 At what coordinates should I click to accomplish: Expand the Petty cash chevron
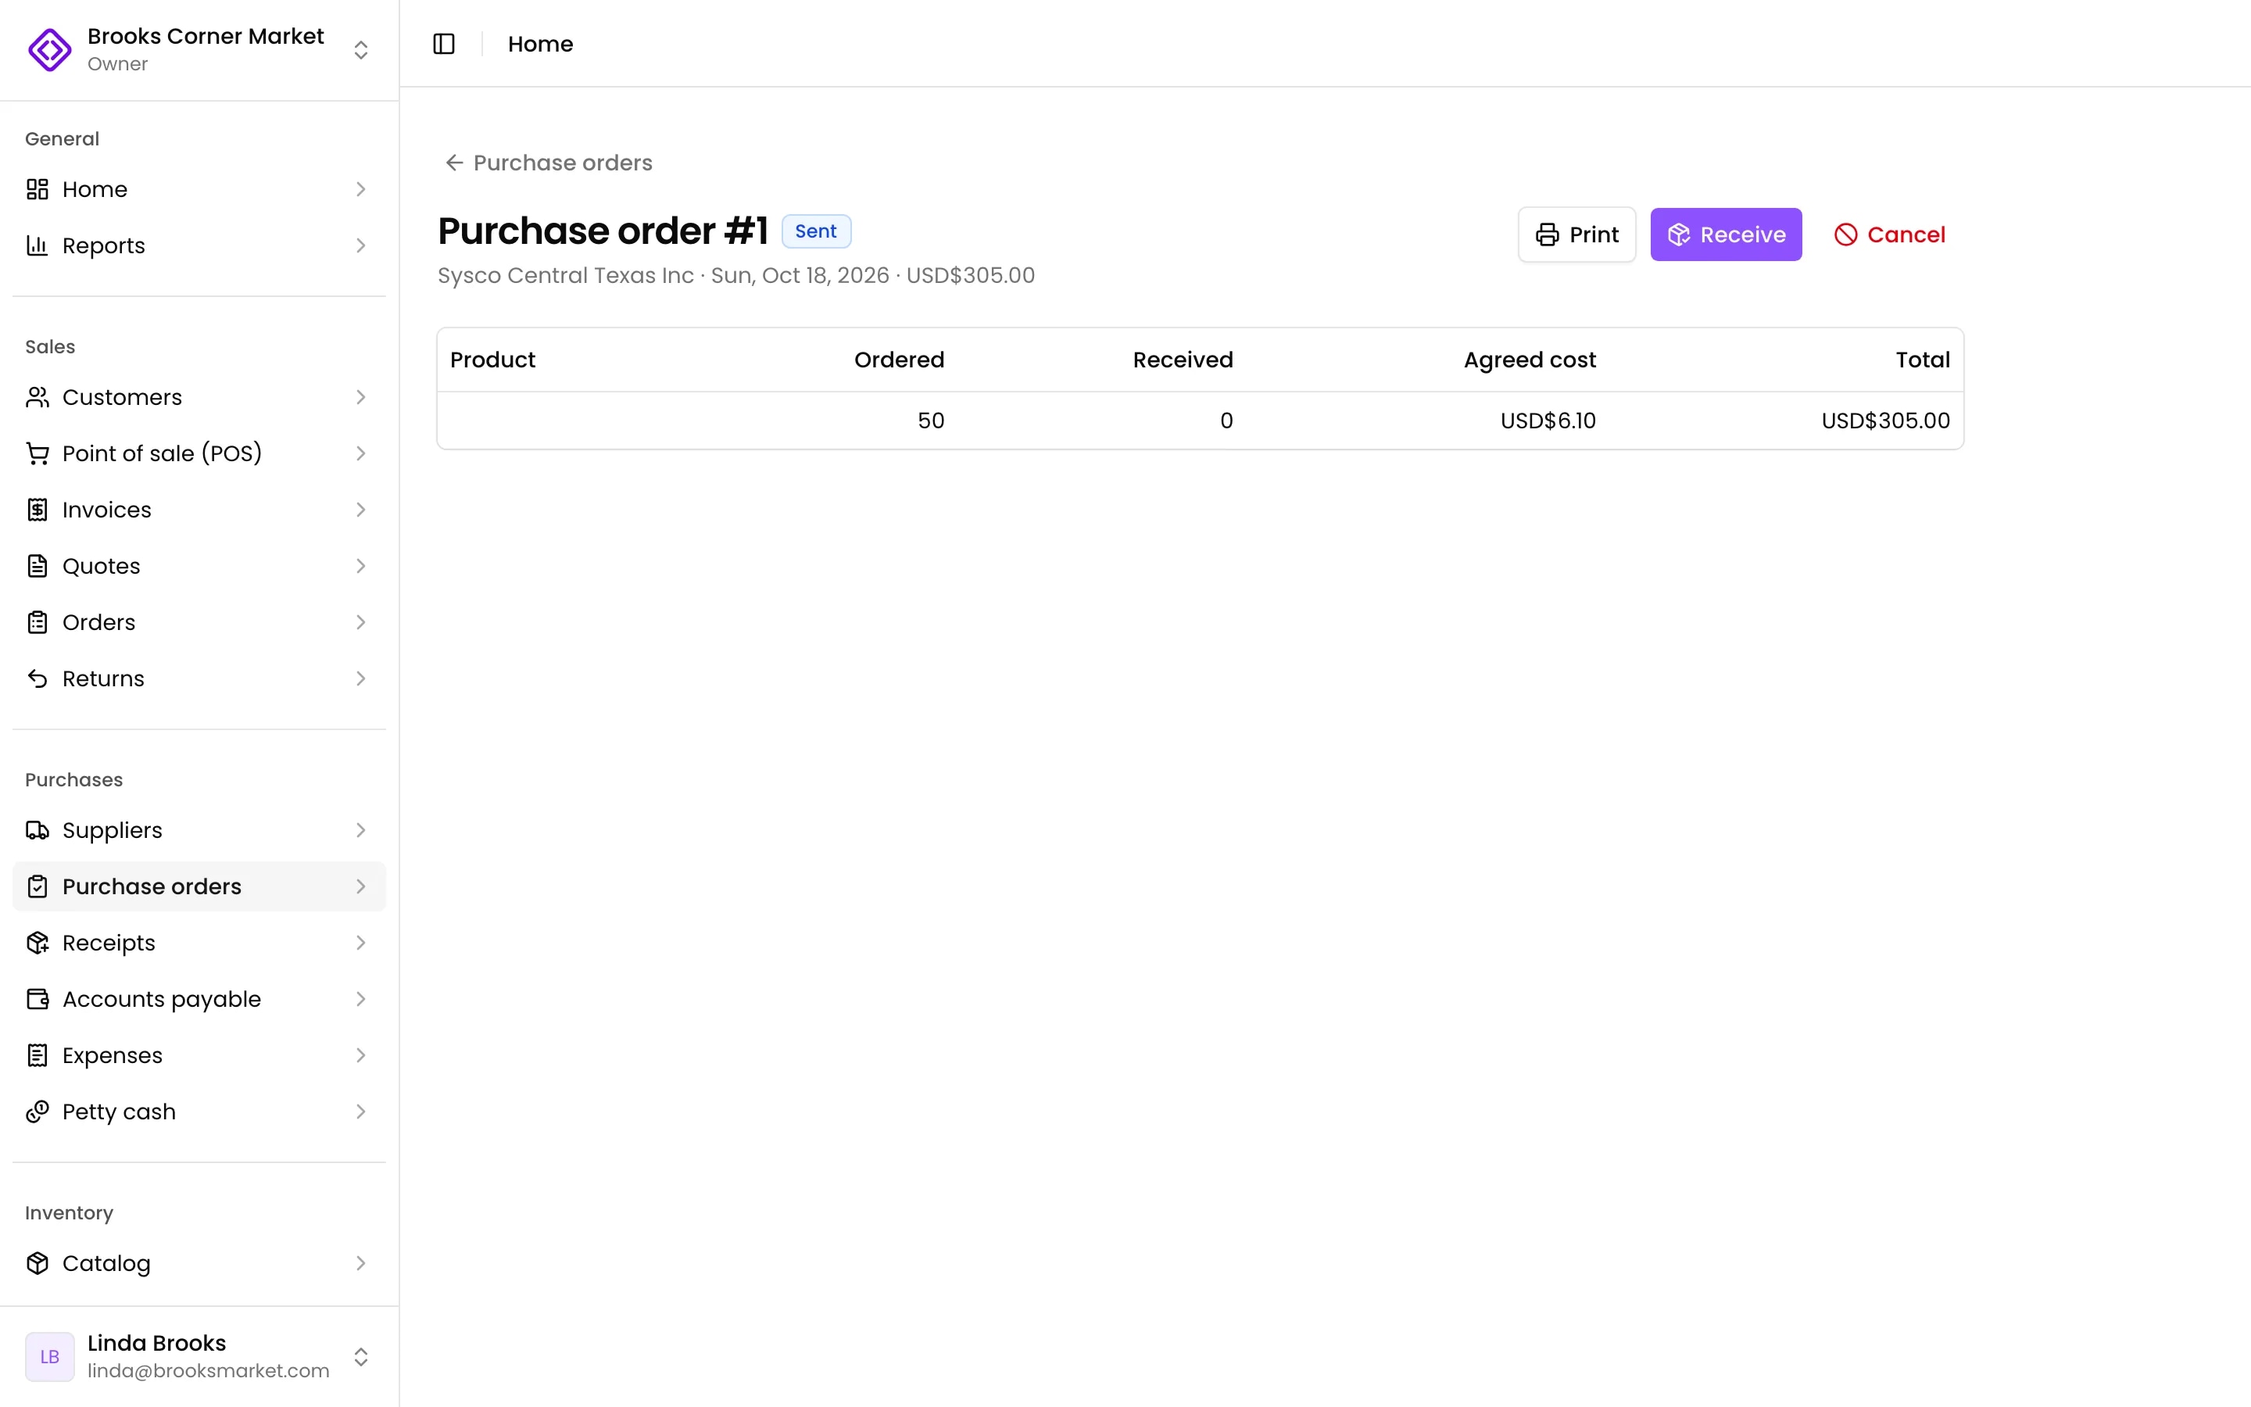point(361,1112)
